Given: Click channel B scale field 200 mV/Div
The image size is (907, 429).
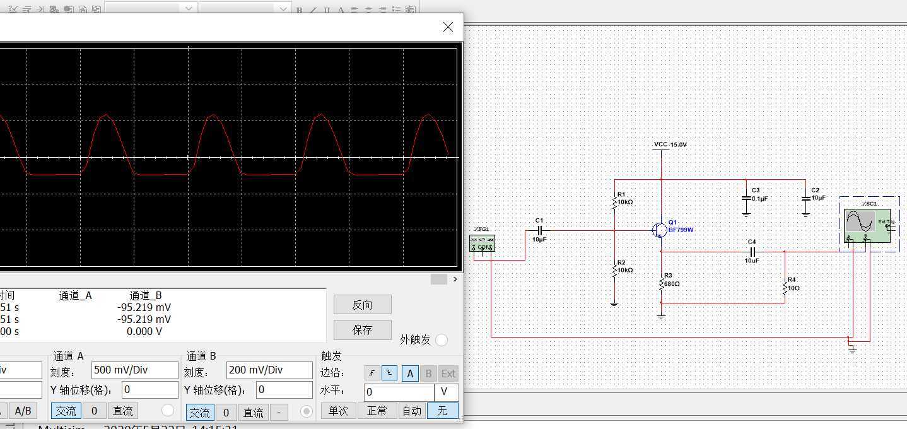Looking at the screenshot, I should point(269,370).
